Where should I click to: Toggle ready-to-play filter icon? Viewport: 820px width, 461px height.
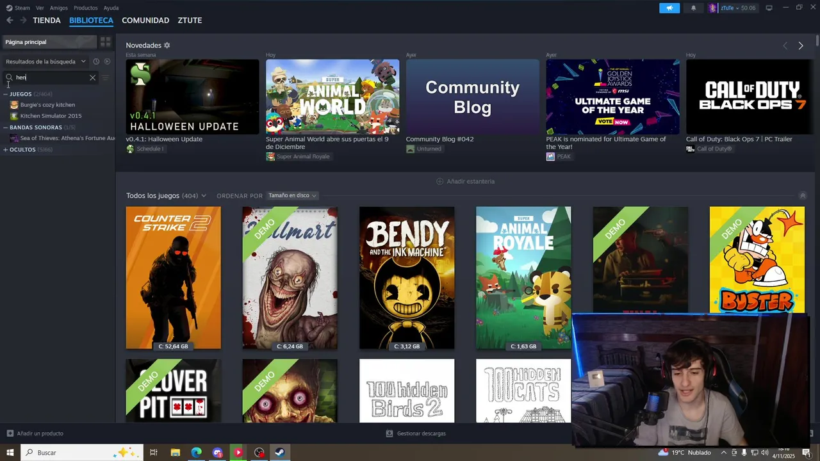point(107,61)
